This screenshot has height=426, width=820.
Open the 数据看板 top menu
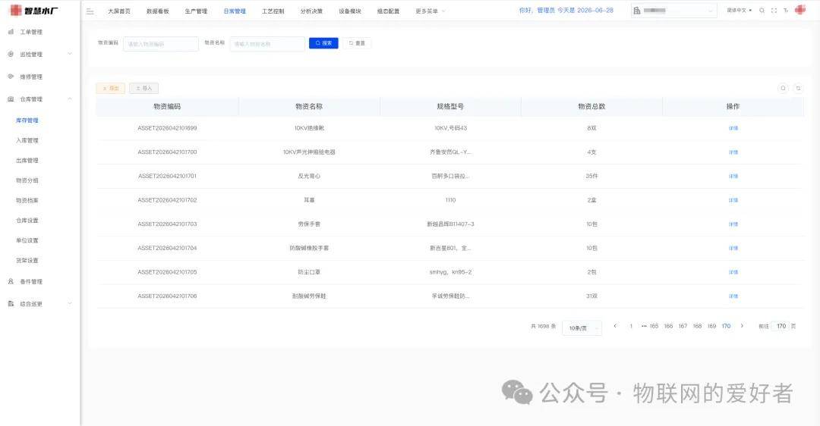(157, 11)
